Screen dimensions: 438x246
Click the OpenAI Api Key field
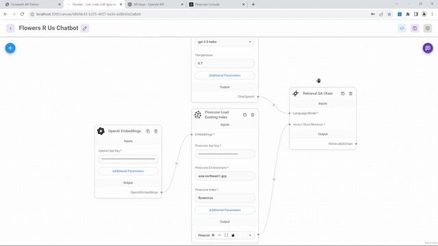click(128, 159)
